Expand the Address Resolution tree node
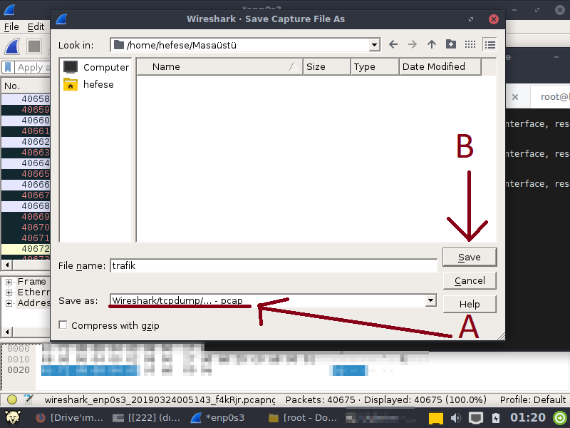Viewport: 570px width, 428px height. click(x=9, y=303)
